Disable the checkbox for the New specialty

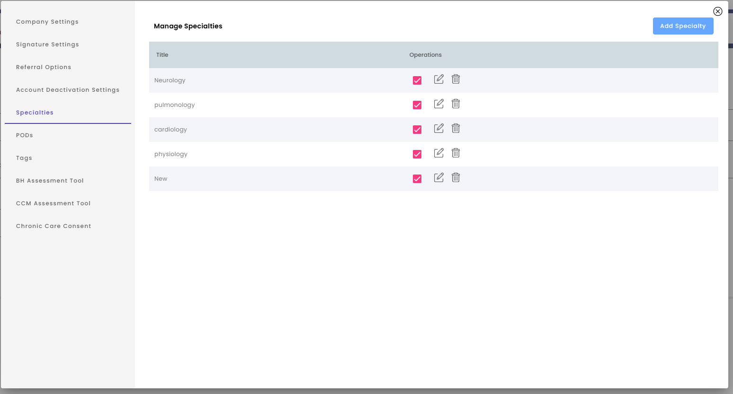pos(417,179)
